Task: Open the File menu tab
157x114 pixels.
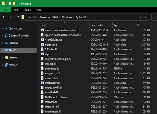Action: pos(5,10)
